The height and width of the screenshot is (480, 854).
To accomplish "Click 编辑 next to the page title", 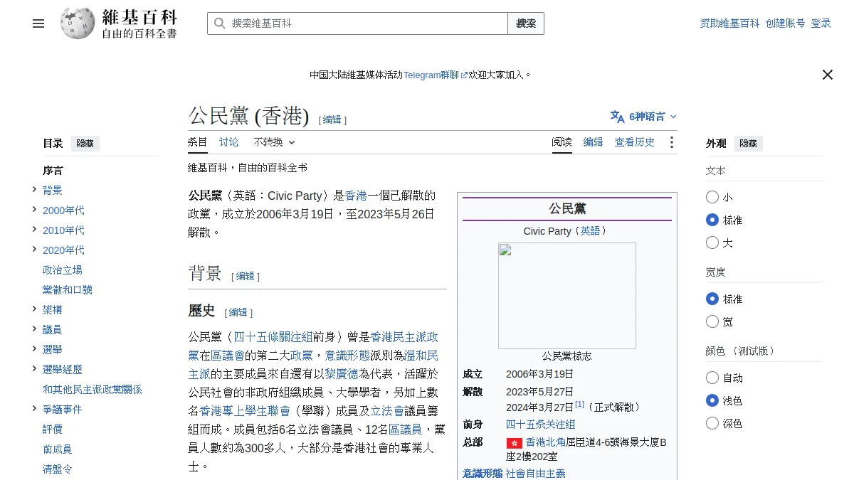I will 332,120.
